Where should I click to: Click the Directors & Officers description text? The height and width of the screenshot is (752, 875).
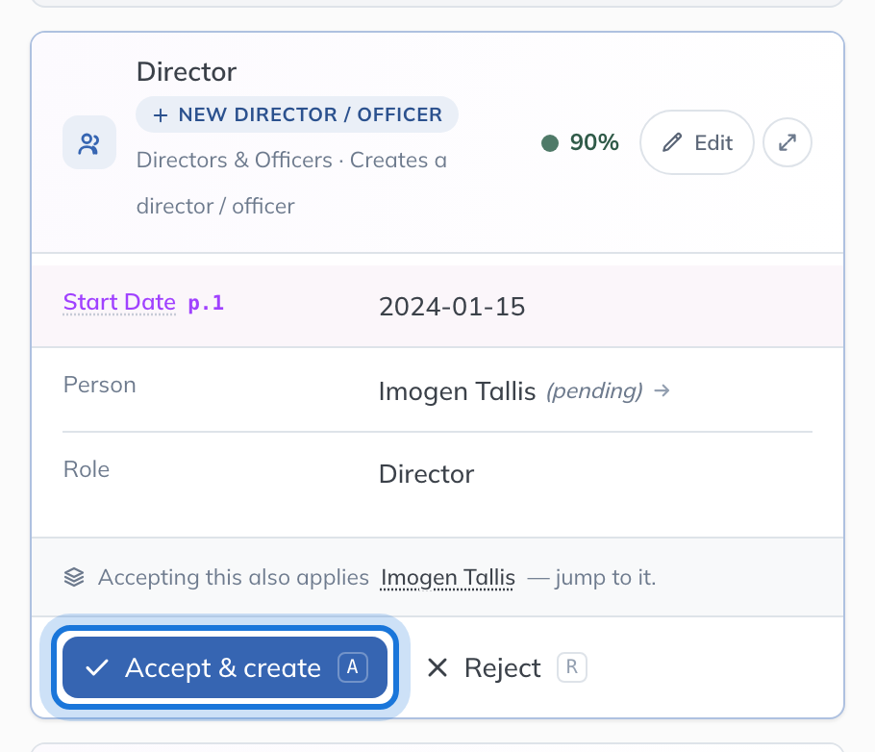coord(291,183)
